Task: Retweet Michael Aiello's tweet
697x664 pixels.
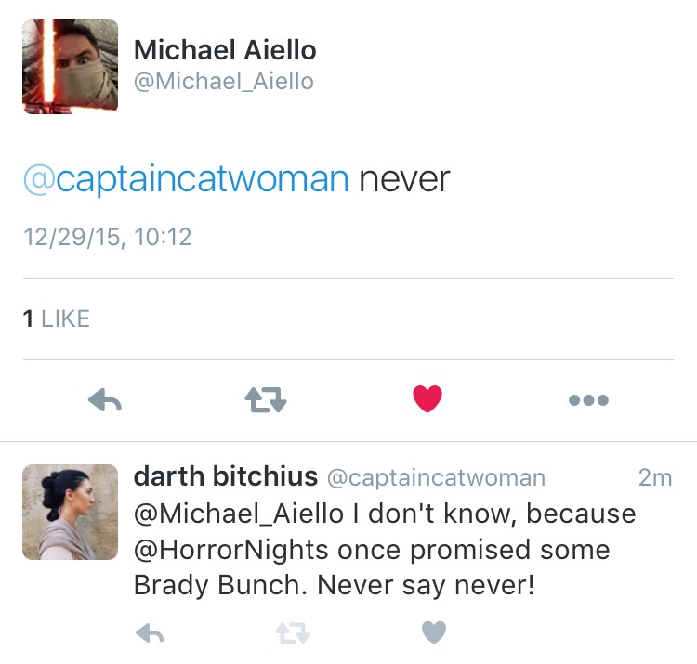Action: 266,400
